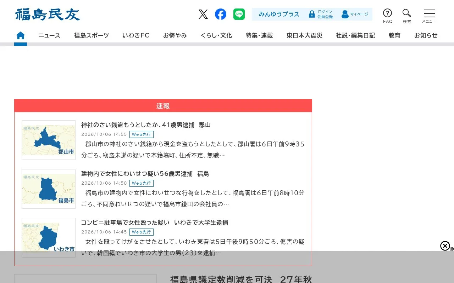Click the 福島民友 site logo
This screenshot has height=283, width=454.
click(48, 14)
